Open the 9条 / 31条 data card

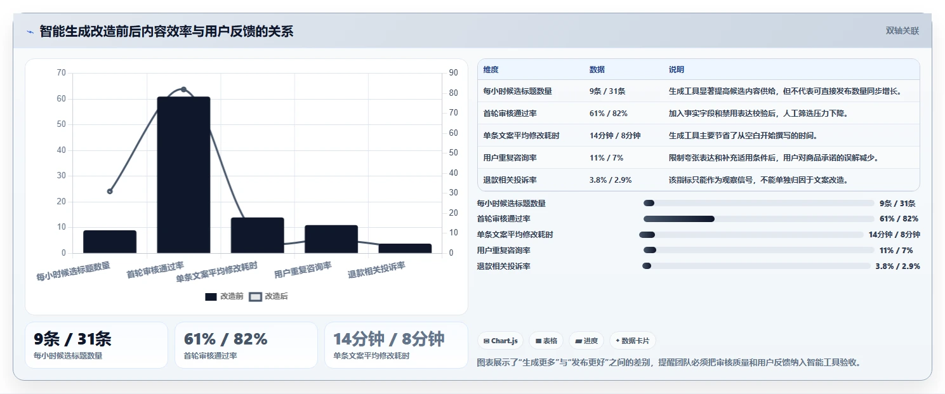tap(96, 345)
